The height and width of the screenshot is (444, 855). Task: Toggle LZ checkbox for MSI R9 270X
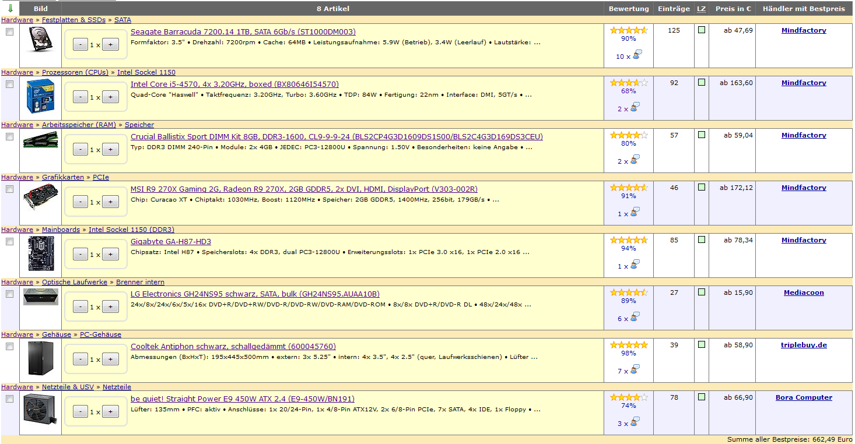point(702,187)
